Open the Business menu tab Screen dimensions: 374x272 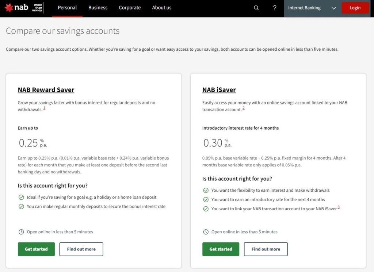pyautogui.click(x=98, y=8)
